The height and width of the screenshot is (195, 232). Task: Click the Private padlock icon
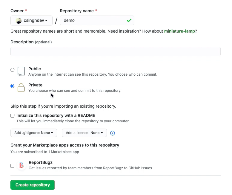coord(21,87)
